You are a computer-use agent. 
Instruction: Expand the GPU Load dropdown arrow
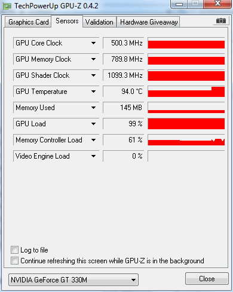coord(93,124)
